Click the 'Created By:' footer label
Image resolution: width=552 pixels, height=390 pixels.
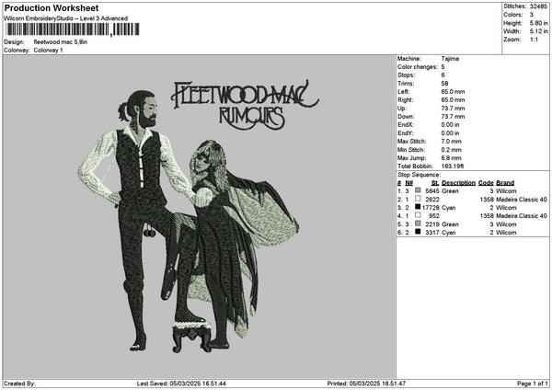point(19,384)
